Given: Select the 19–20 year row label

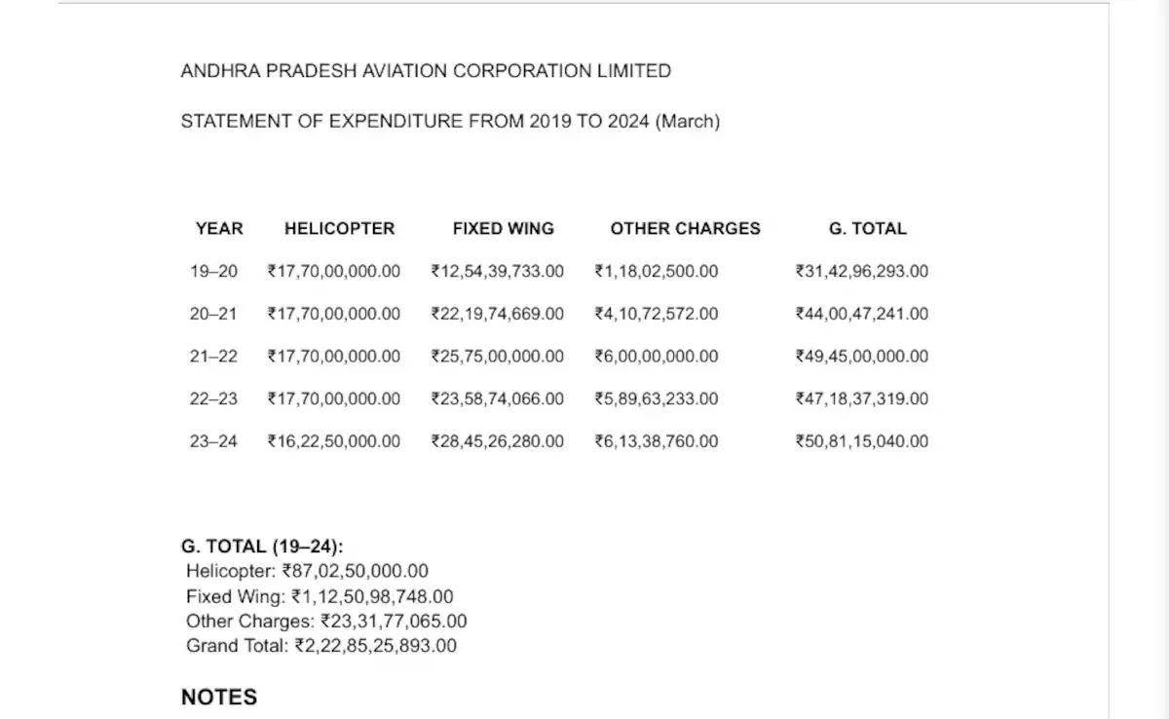Looking at the screenshot, I should pyautogui.click(x=213, y=272).
